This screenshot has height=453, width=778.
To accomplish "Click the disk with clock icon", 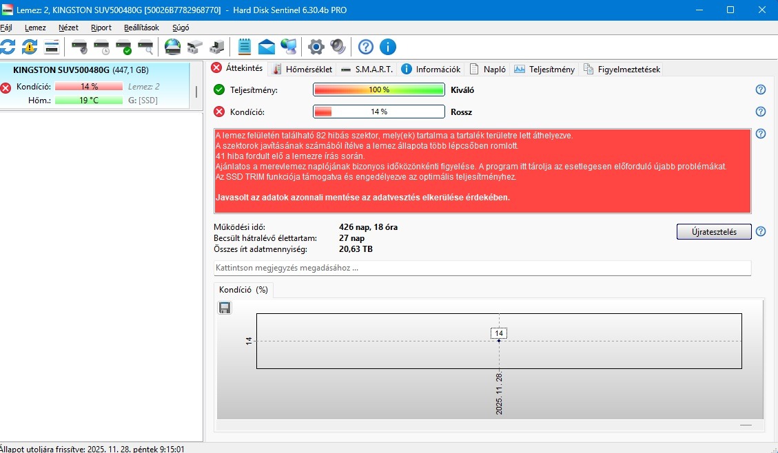I will [x=101, y=47].
